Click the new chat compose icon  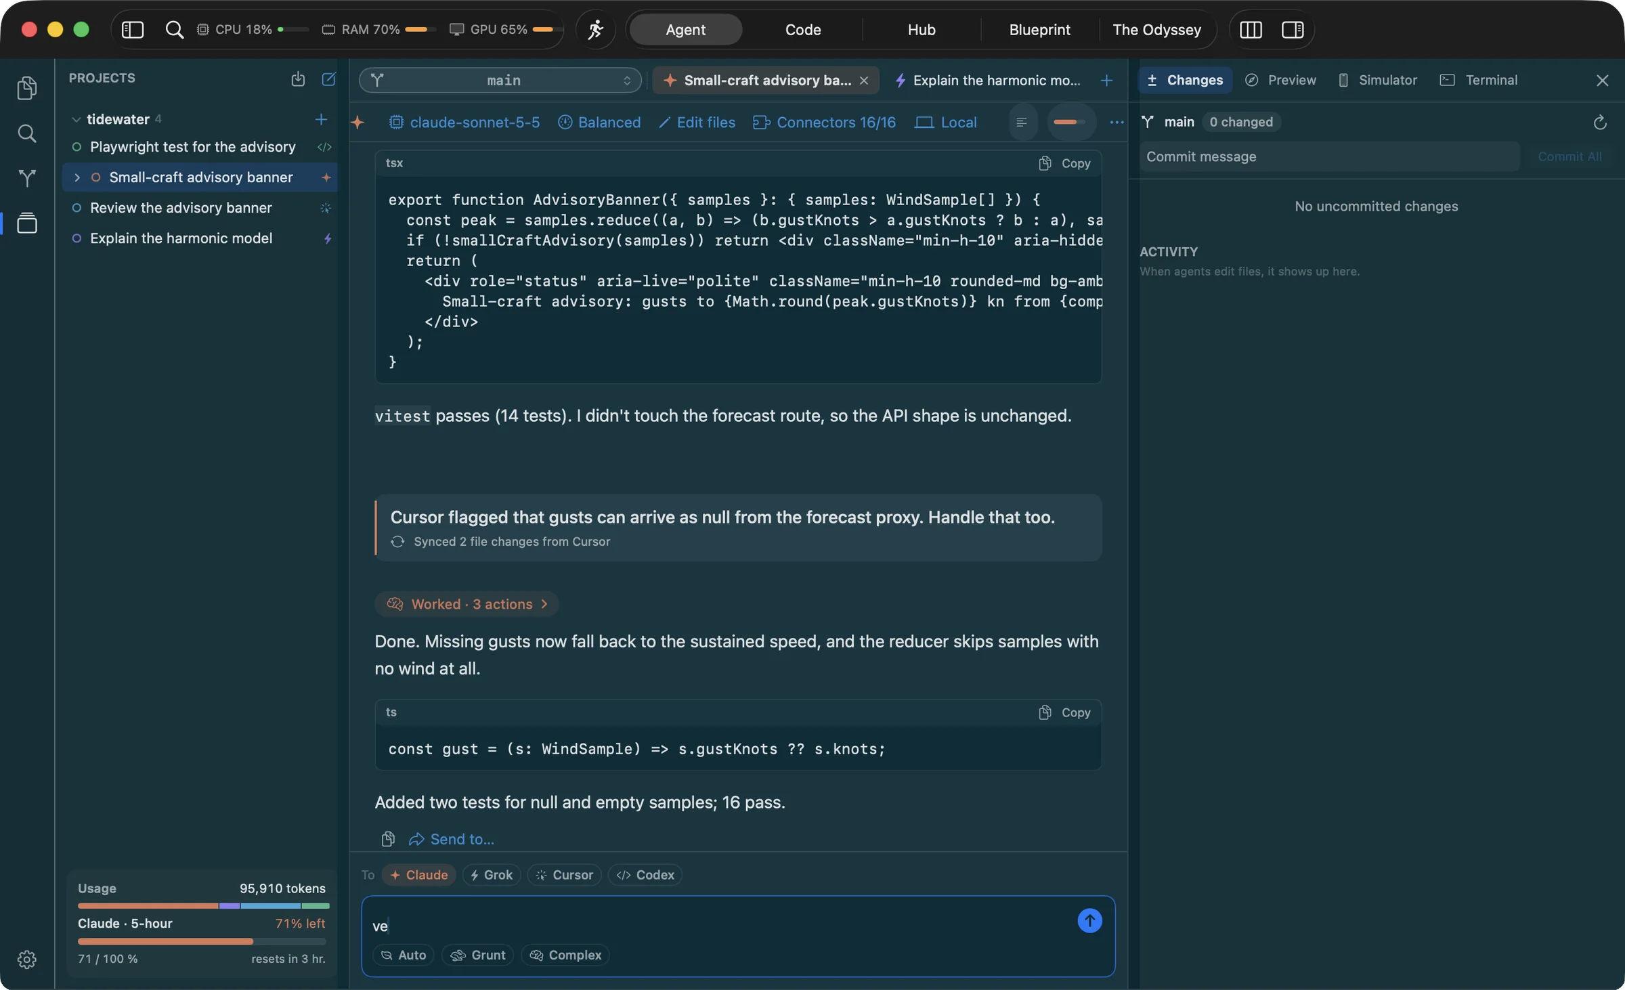(x=328, y=79)
